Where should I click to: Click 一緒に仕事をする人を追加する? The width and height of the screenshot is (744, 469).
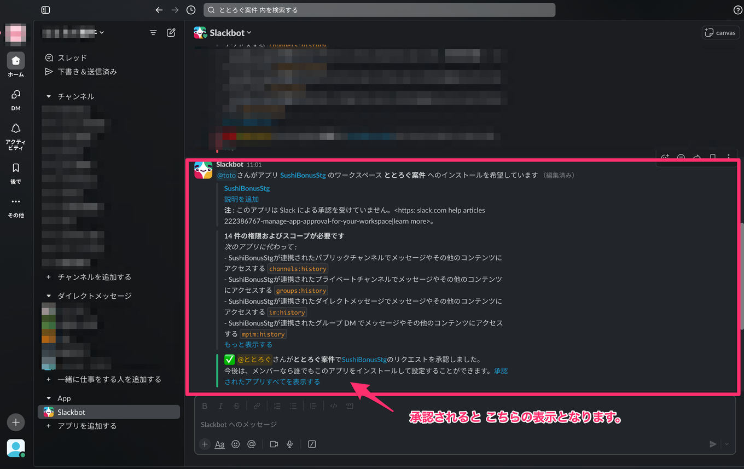pos(108,379)
